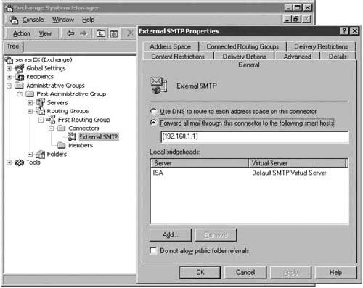Switch to the Delivery Restrictions tab
Screen dimensions: 363x288
pyautogui.click(x=321, y=46)
